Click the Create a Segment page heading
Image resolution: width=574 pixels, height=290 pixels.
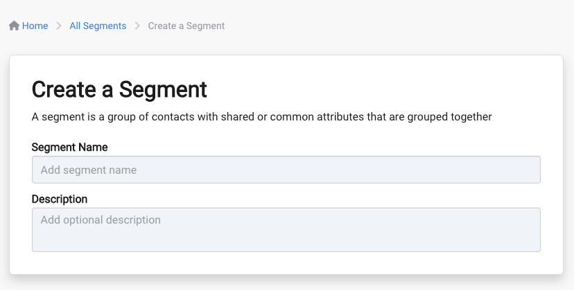click(119, 89)
